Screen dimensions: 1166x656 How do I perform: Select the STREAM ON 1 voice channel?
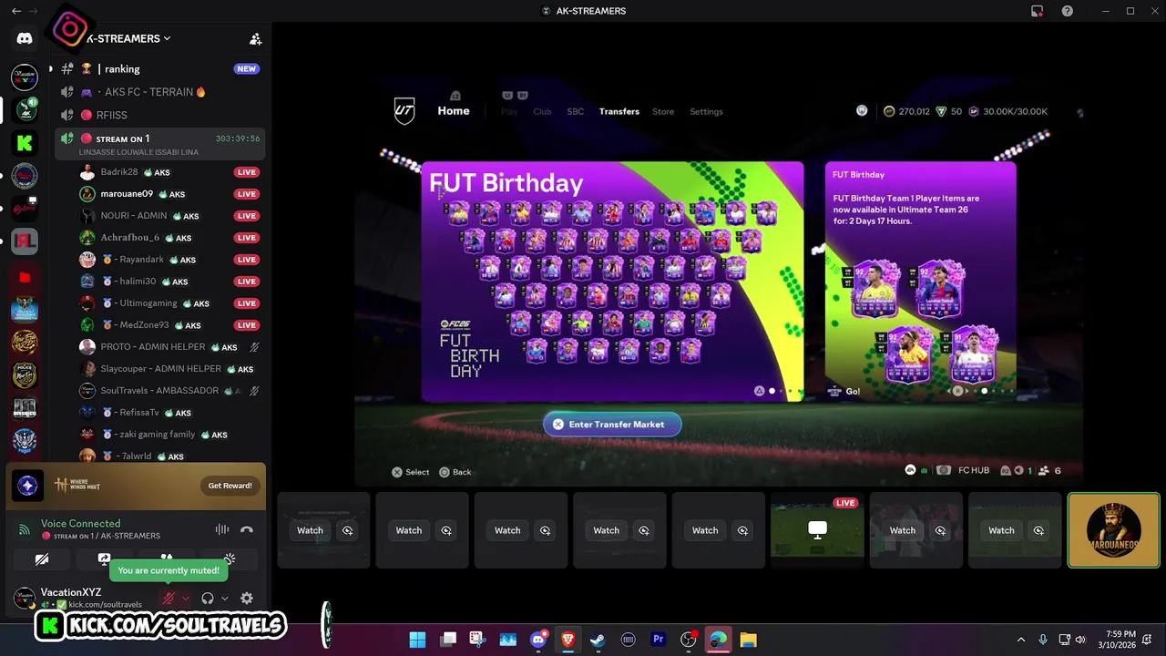(159, 144)
